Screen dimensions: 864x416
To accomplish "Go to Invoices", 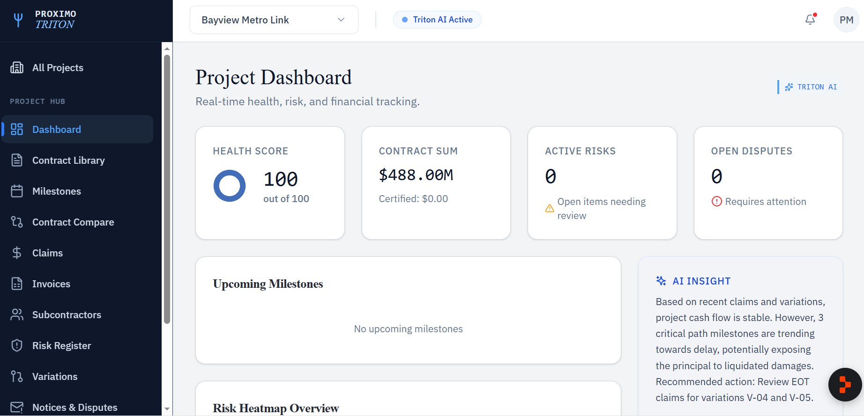I will tap(77, 284).
